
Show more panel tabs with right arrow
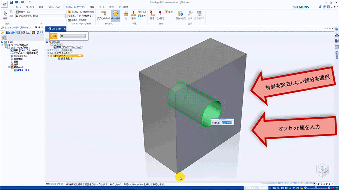click(x=43, y=32)
